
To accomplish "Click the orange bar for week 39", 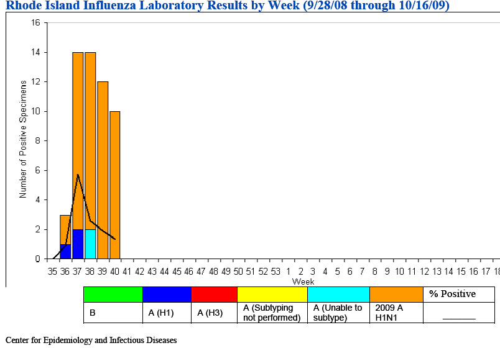I will (x=103, y=155).
